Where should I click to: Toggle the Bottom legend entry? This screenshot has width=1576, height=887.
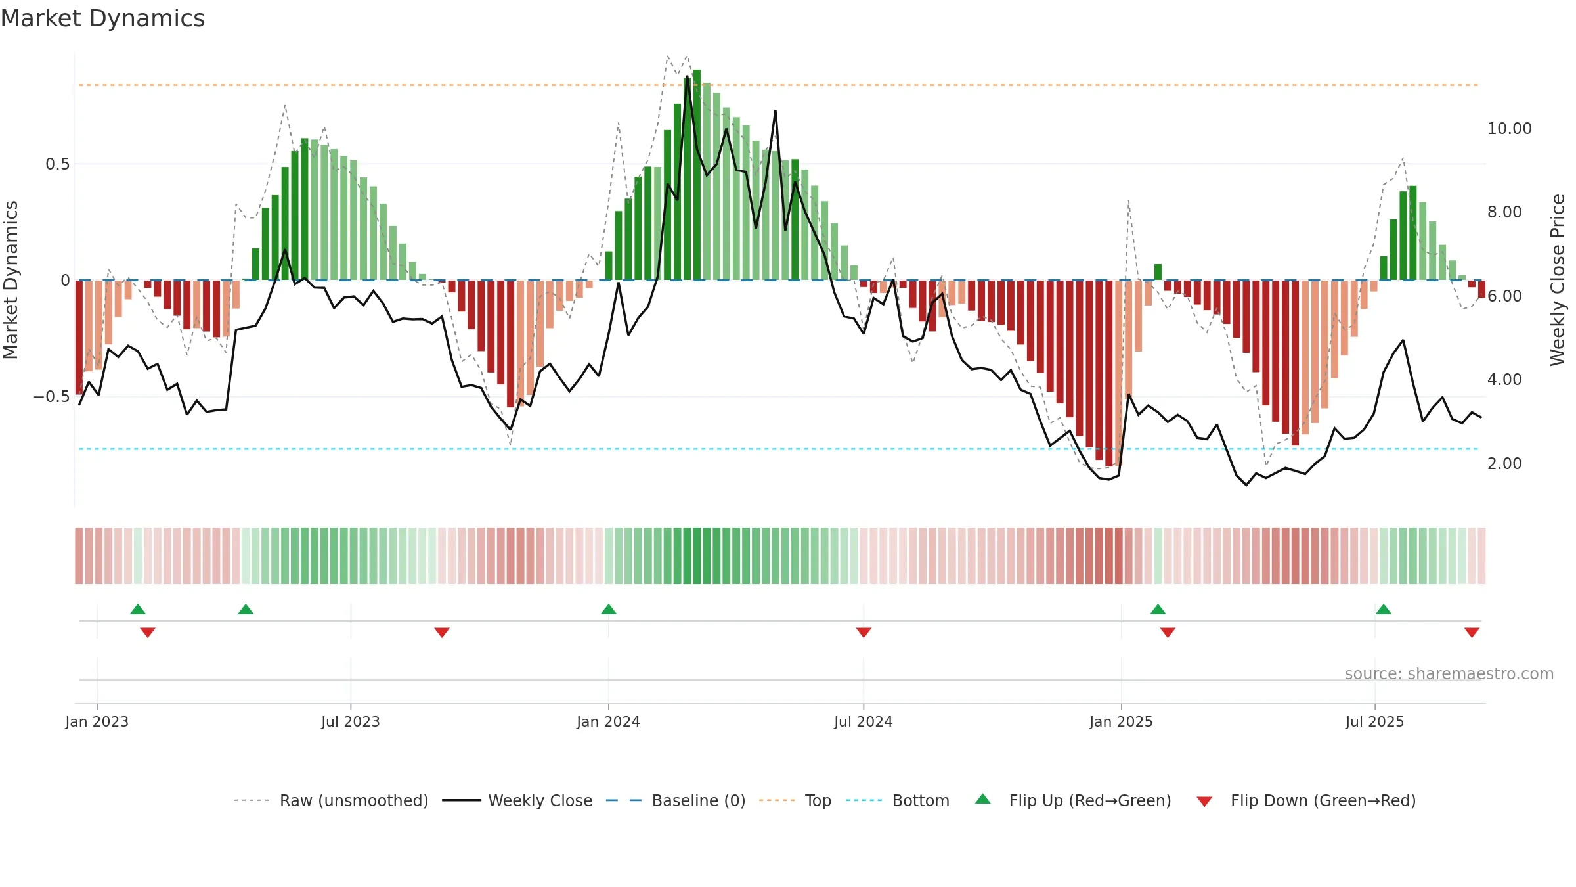(898, 800)
